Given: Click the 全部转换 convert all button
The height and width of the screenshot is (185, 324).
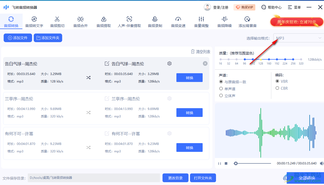Looking at the screenshot, I should click(x=307, y=178).
